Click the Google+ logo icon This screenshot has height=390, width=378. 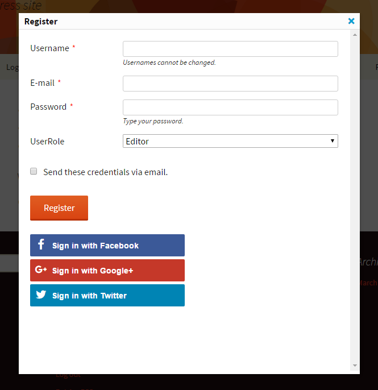pos(41,269)
